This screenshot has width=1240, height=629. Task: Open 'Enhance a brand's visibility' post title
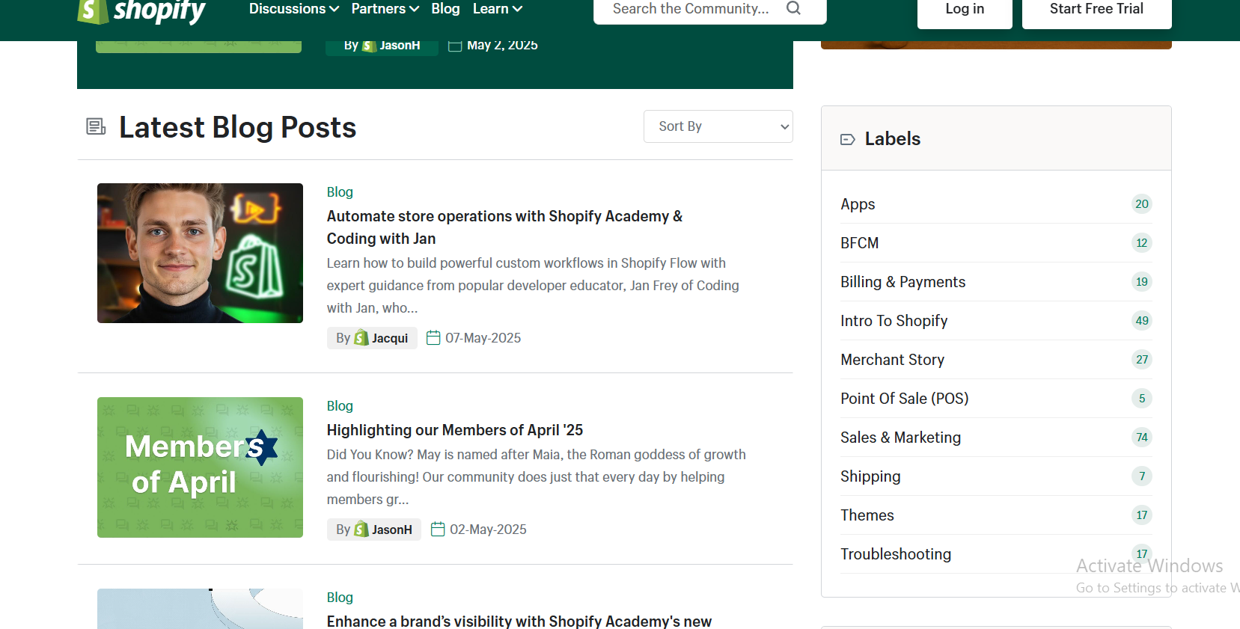coord(519,621)
